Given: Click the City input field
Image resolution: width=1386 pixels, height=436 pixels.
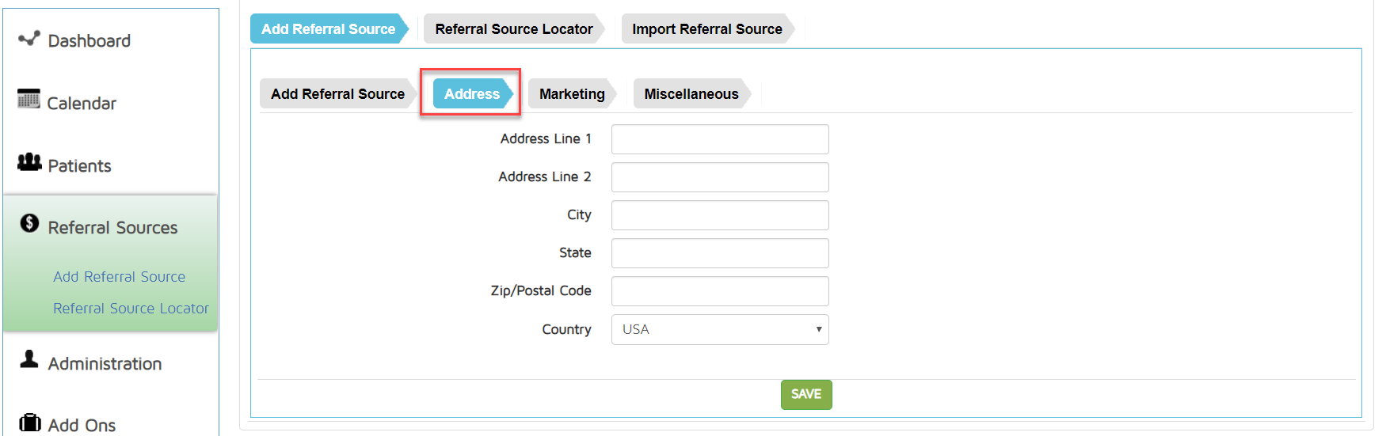Looking at the screenshot, I should tap(719, 215).
